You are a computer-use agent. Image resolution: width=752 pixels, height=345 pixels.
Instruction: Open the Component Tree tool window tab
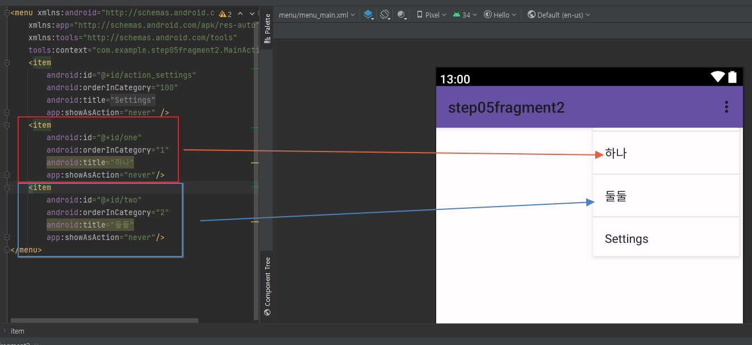click(x=267, y=286)
